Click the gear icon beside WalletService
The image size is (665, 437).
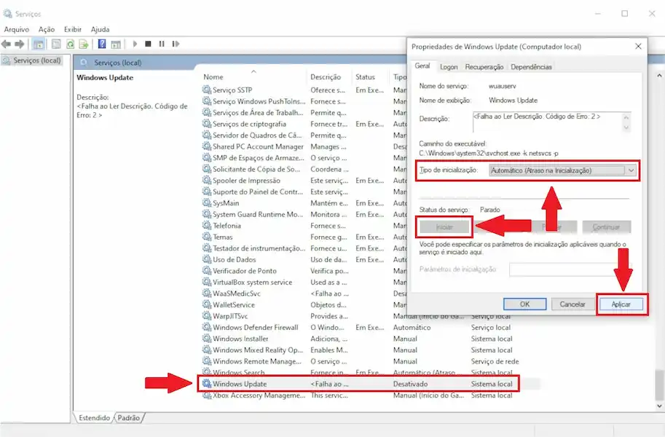pyautogui.click(x=207, y=304)
